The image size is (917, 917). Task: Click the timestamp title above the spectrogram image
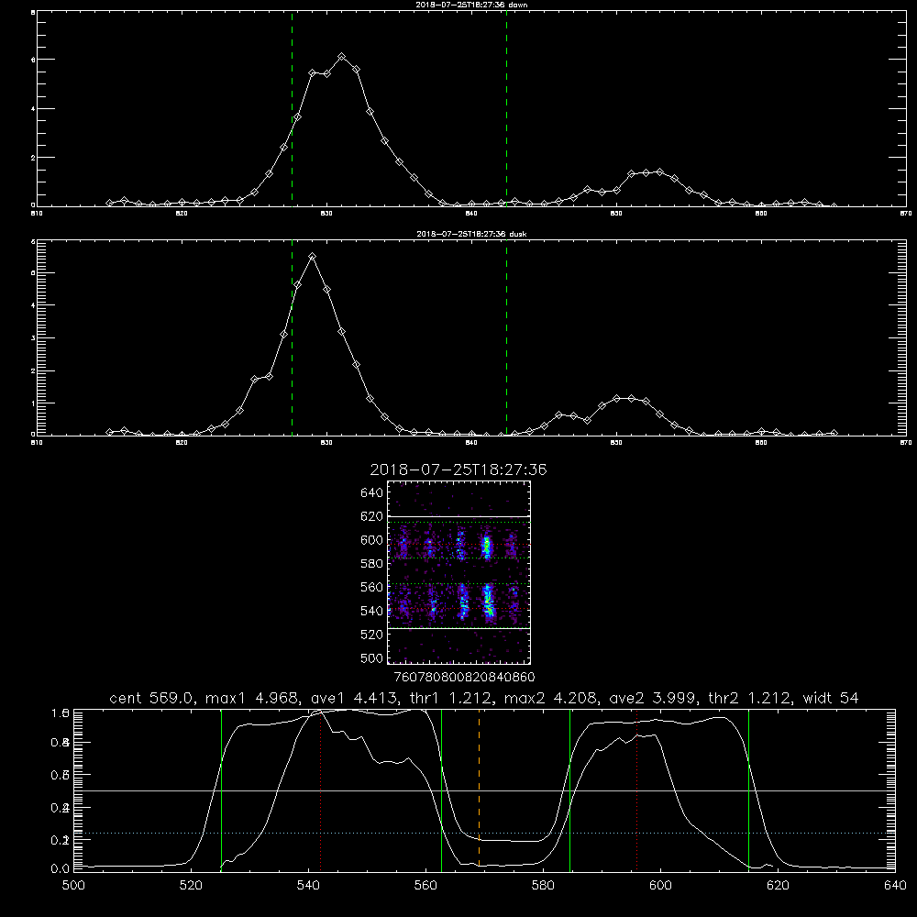pyautogui.click(x=458, y=470)
